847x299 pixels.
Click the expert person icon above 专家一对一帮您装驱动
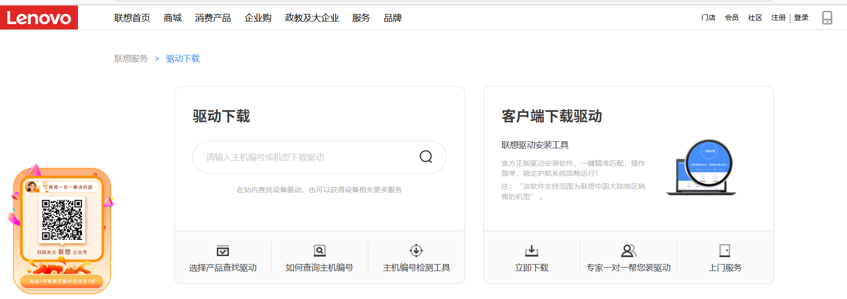click(x=629, y=251)
